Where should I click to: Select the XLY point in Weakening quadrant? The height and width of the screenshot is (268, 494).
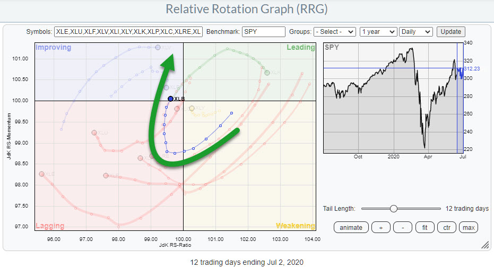pos(192,108)
